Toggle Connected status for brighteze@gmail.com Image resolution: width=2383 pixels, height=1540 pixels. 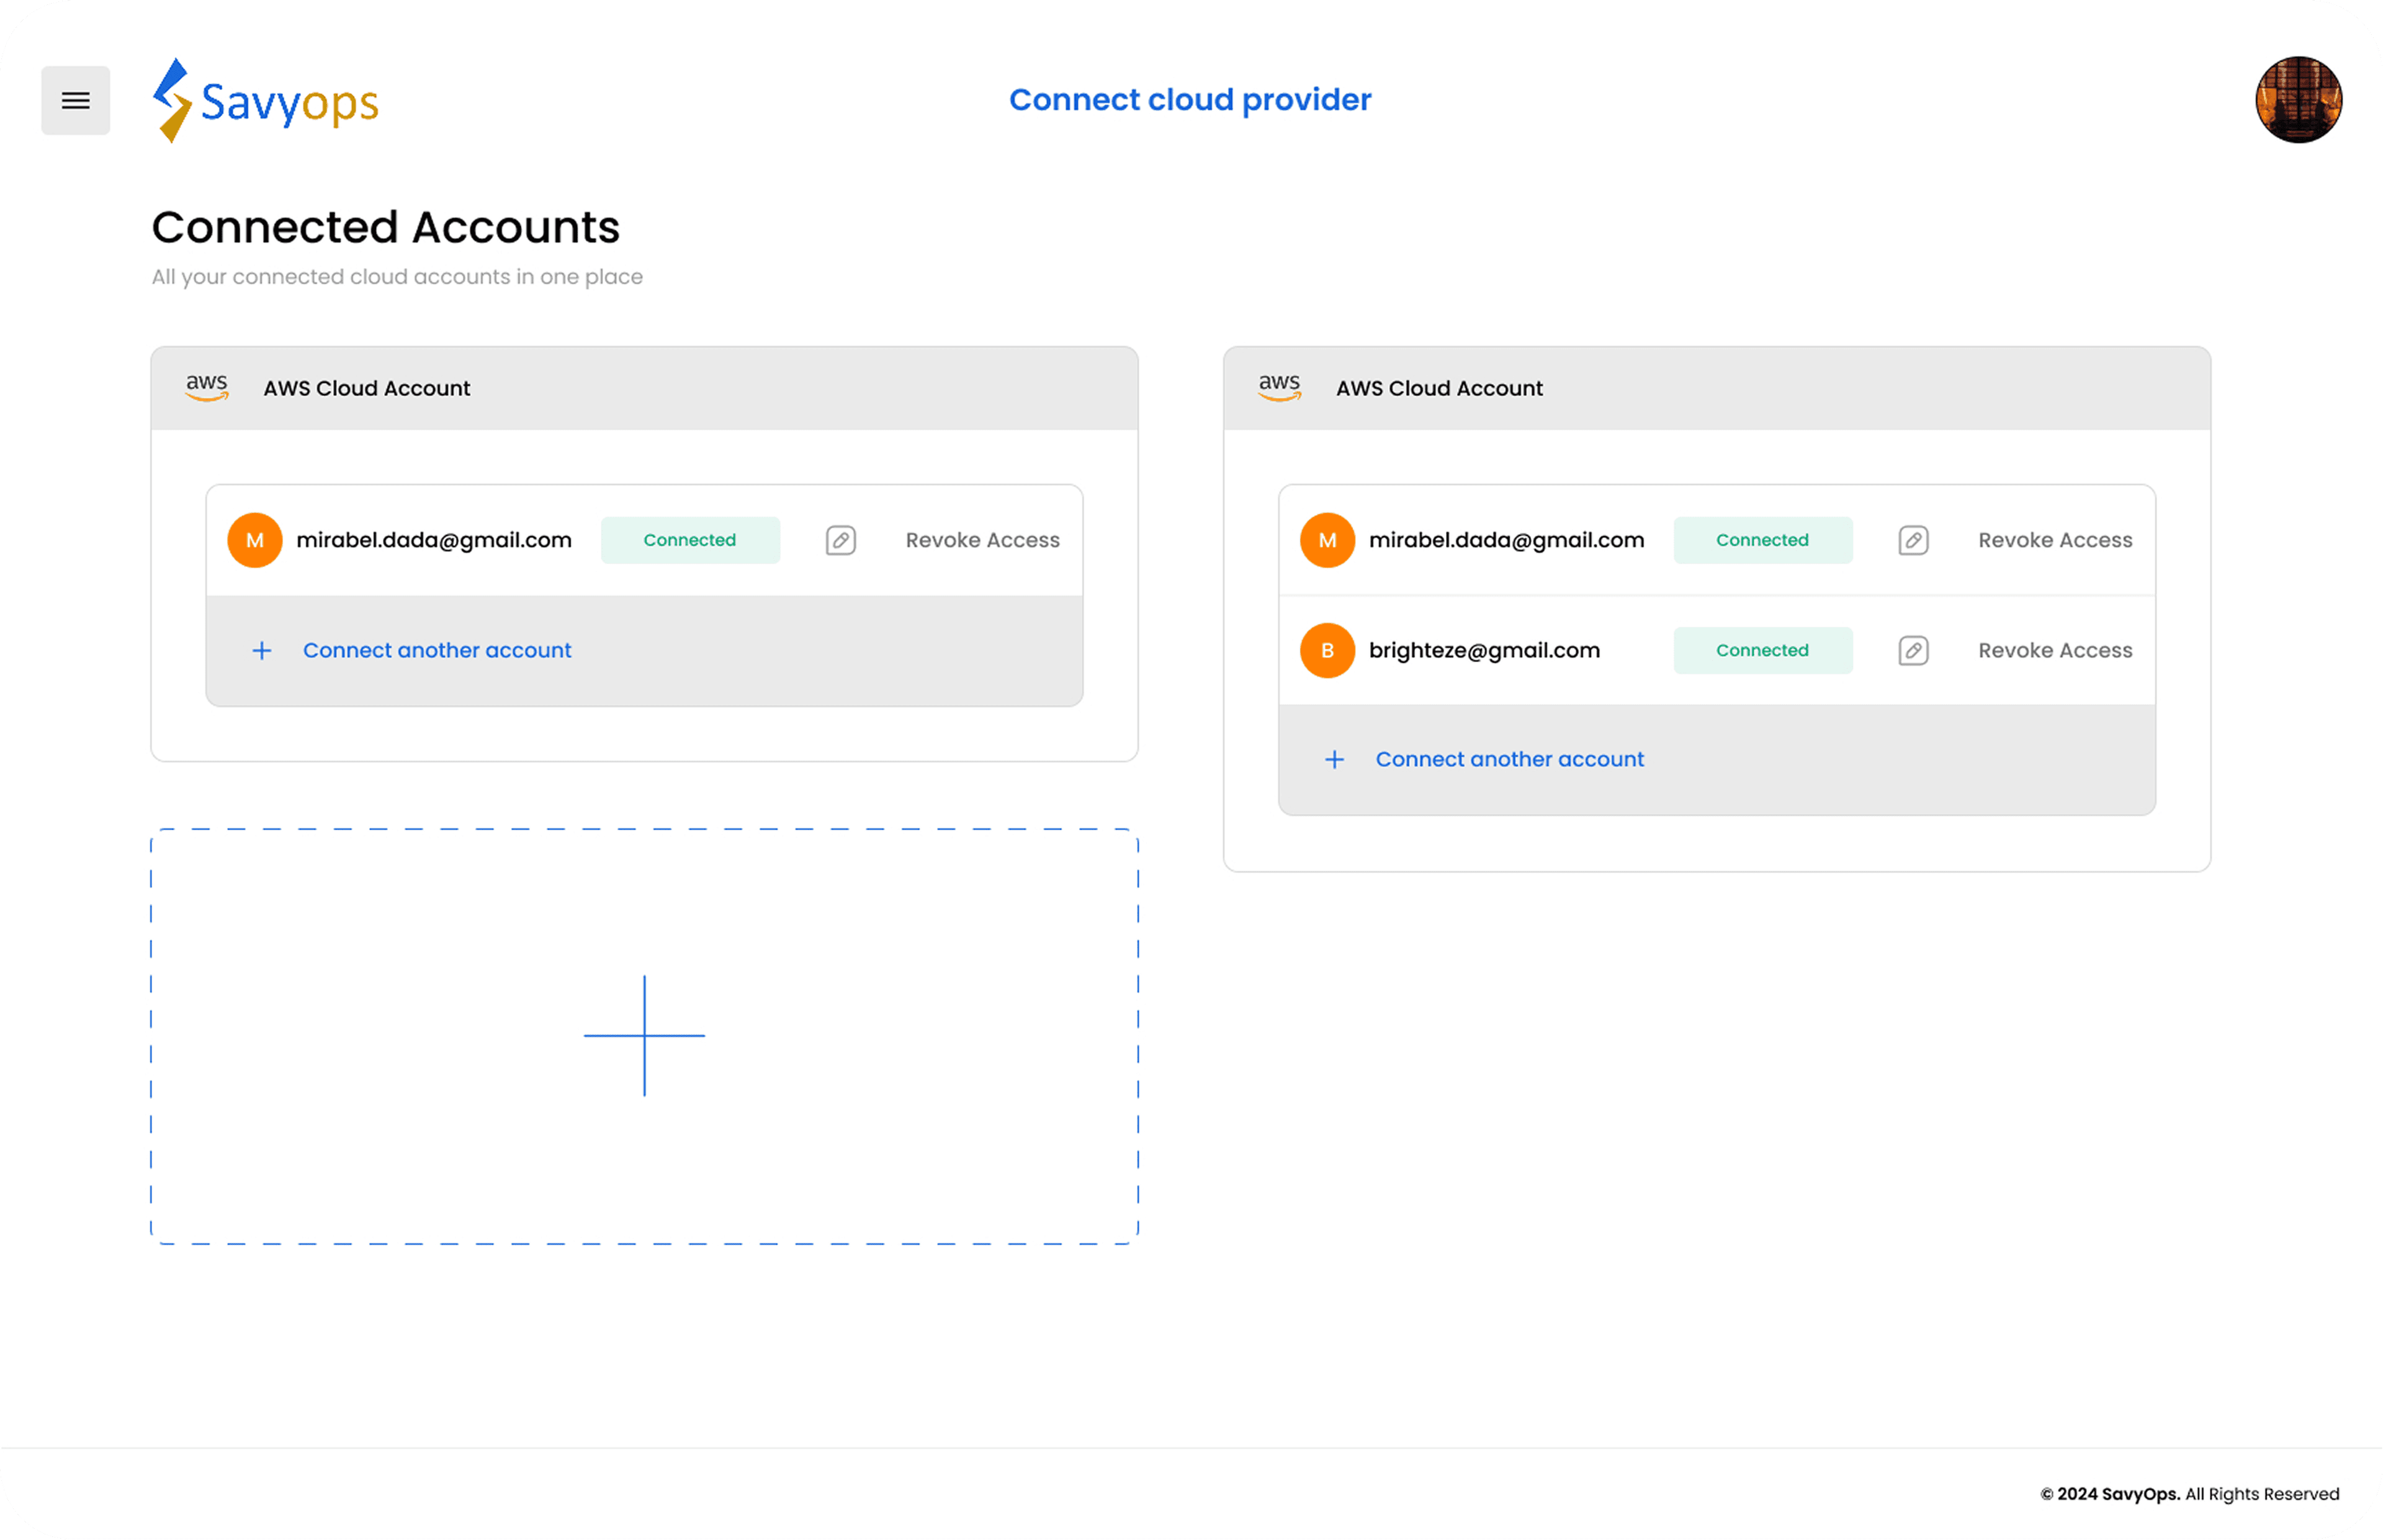[x=1762, y=650]
